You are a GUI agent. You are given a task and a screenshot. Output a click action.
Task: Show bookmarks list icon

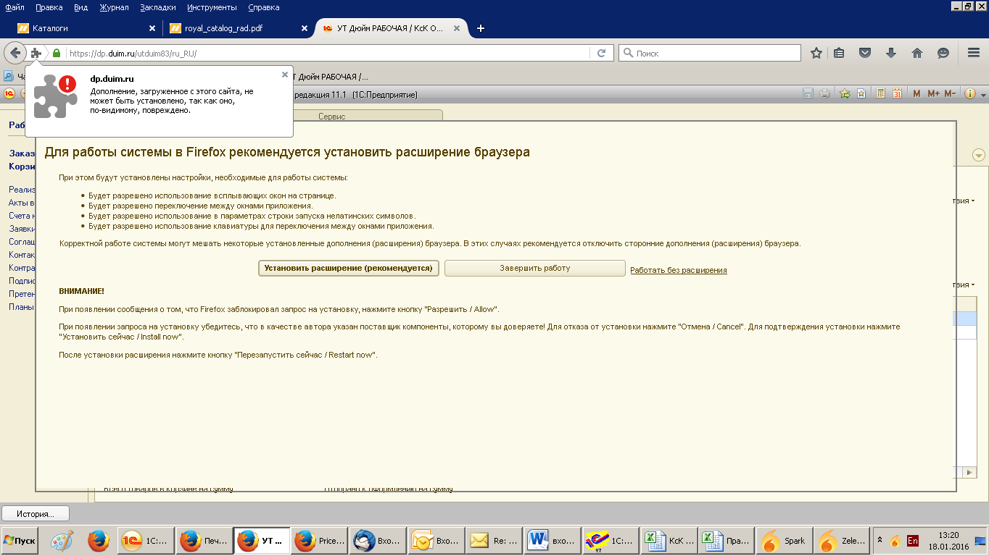click(840, 53)
